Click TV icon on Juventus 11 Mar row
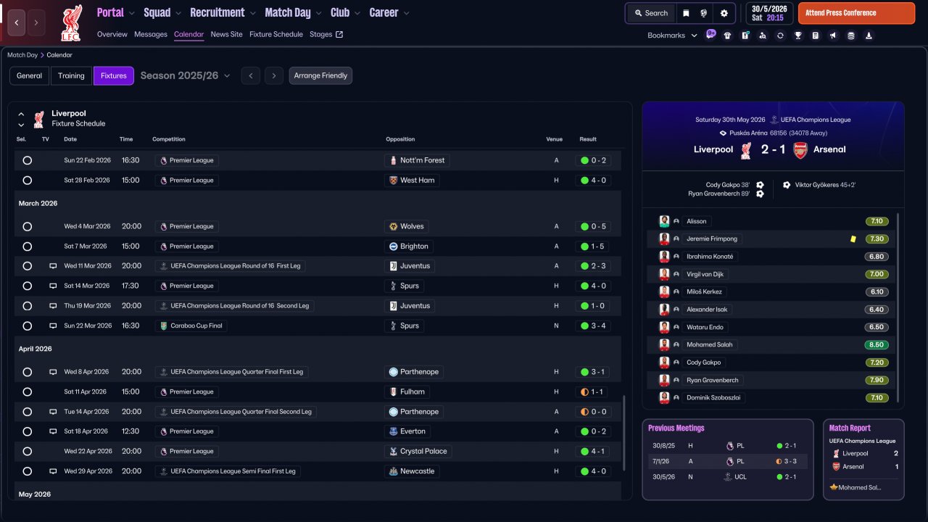The width and height of the screenshot is (928, 522). pos(53,266)
